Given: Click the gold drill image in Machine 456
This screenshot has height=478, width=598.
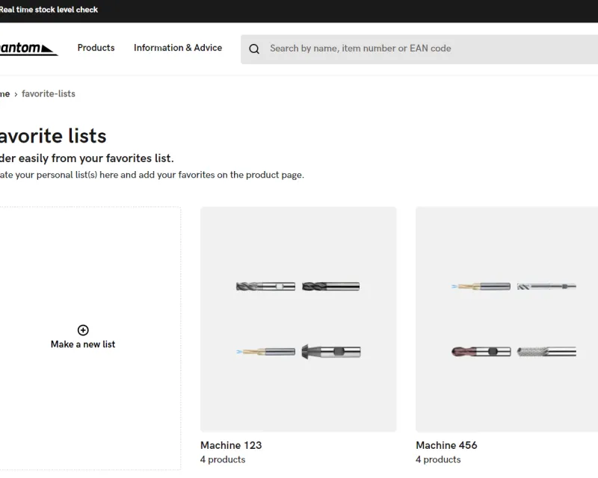Looking at the screenshot, I should point(481,286).
